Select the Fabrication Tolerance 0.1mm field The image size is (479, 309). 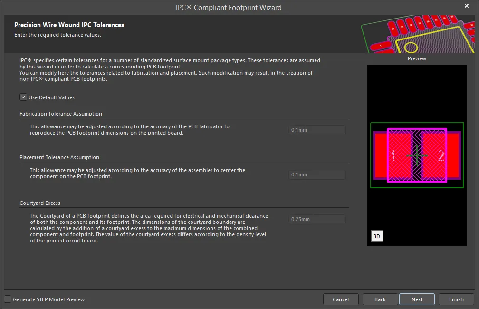click(x=317, y=130)
